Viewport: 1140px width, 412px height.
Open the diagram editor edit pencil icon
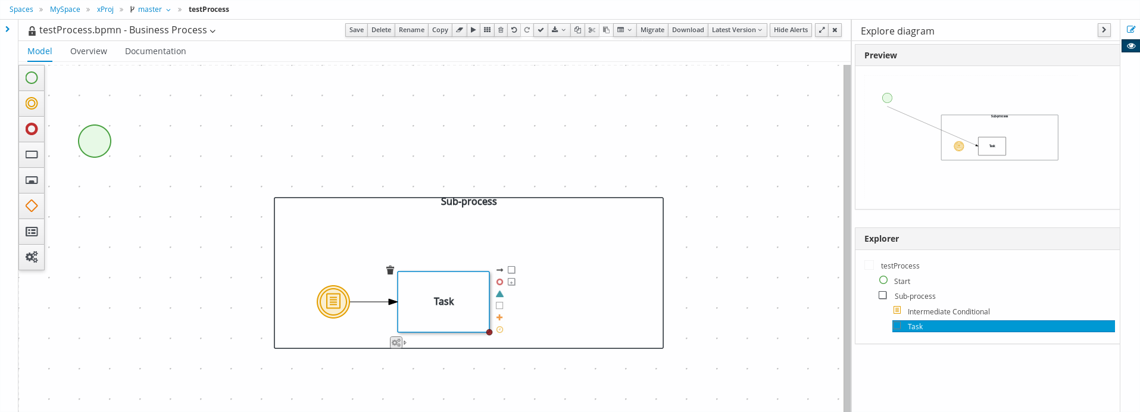point(1131,29)
